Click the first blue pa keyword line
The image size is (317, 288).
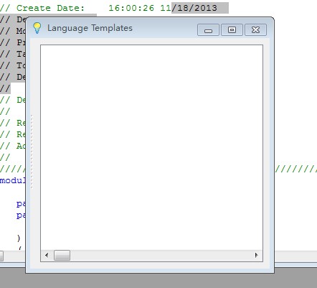pos(21,204)
